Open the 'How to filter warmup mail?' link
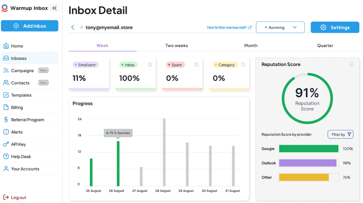This screenshot has height=203, width=363. 229,27
